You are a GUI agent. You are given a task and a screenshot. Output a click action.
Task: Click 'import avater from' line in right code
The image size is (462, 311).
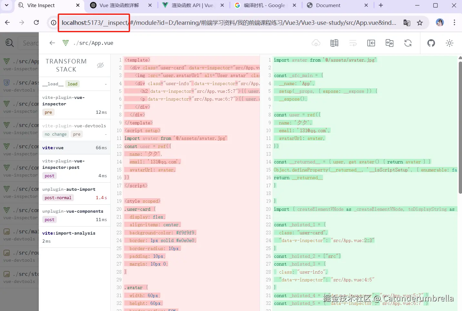pyautogui.click(x=325, y=60)
